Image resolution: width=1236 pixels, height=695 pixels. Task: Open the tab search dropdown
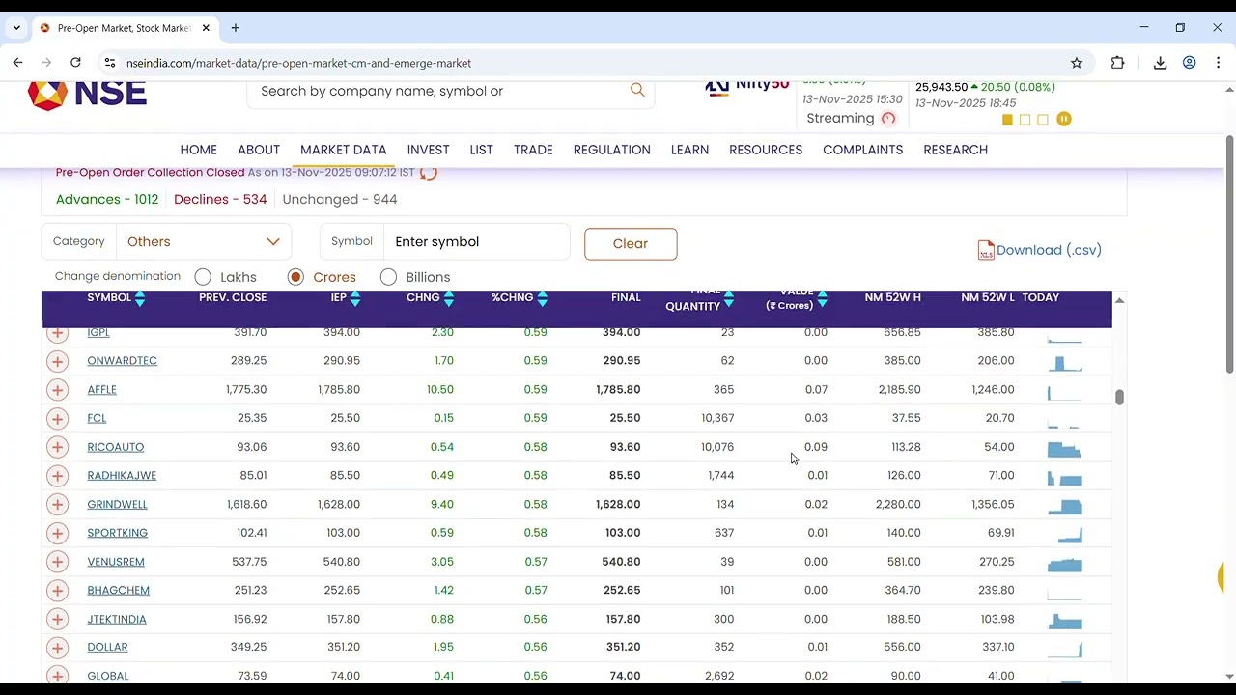(x=16, y=28)
